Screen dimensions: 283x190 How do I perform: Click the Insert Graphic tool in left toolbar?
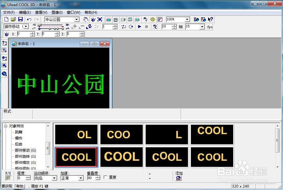[4, 58]
